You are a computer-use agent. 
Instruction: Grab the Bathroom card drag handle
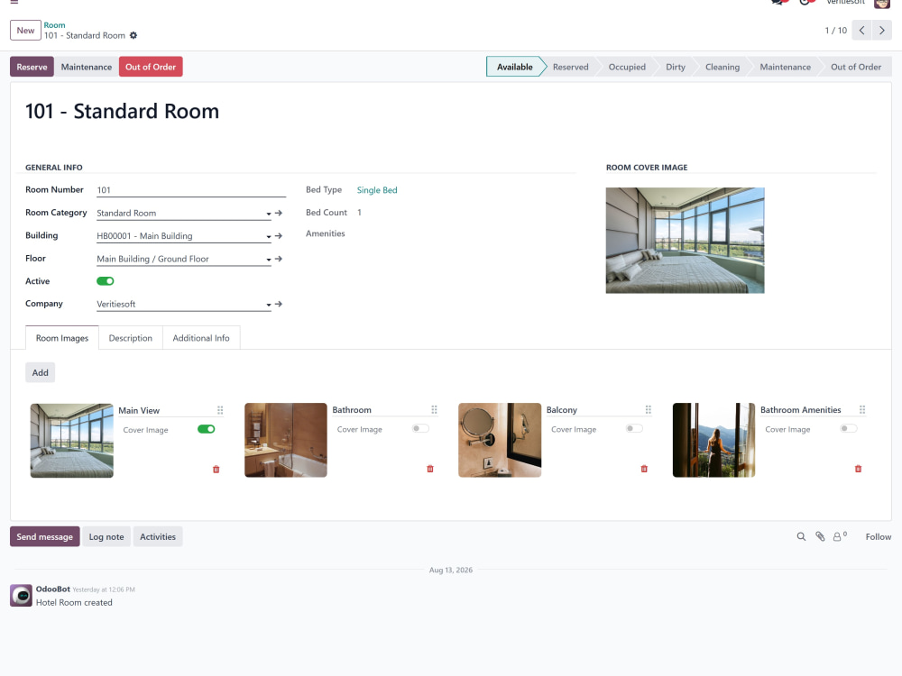(x=435, y=410)
